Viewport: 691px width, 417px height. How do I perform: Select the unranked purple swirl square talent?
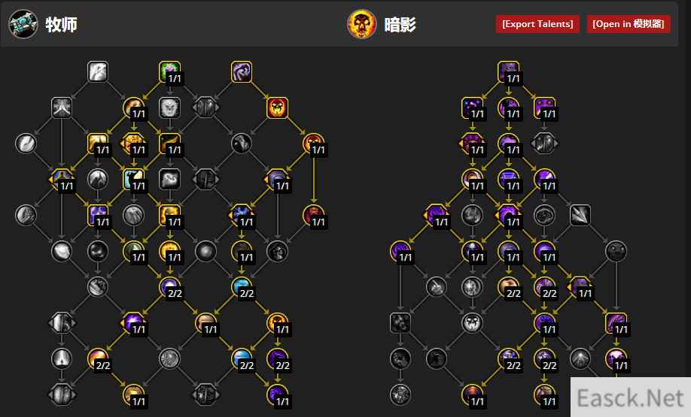242,71
